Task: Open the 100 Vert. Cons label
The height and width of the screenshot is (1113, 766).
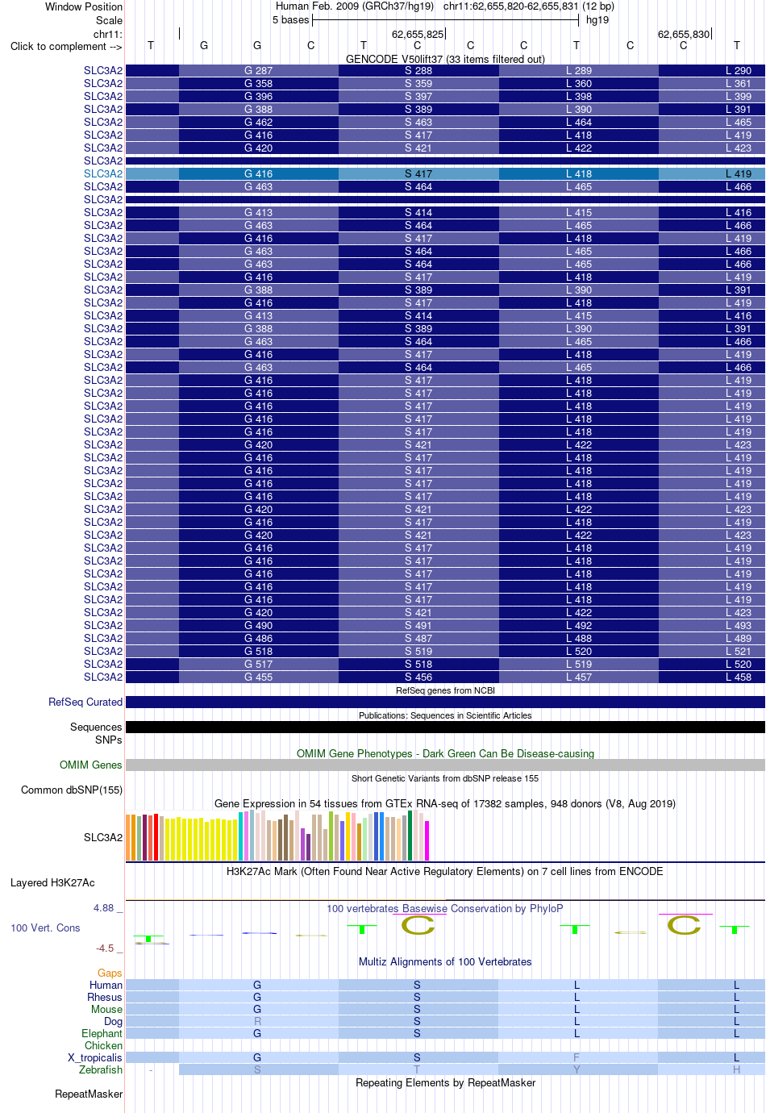Action: [x=45, y=927]
